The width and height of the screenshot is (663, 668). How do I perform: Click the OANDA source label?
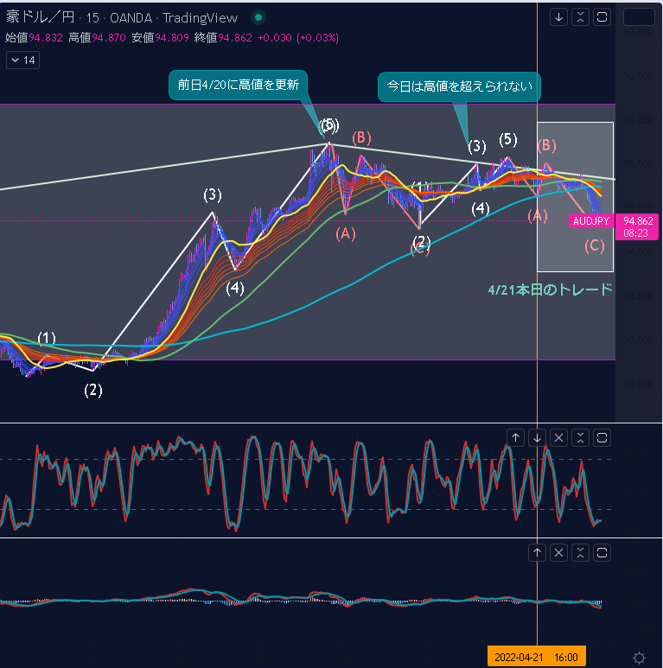coord(131,18)
